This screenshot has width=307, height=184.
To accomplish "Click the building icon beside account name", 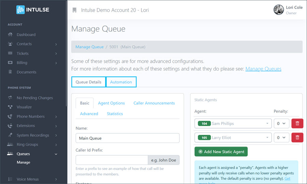I will pos(74,10).
